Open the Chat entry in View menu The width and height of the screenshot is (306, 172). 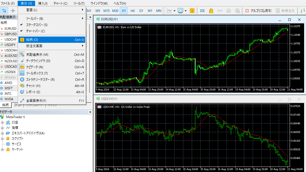33,86
